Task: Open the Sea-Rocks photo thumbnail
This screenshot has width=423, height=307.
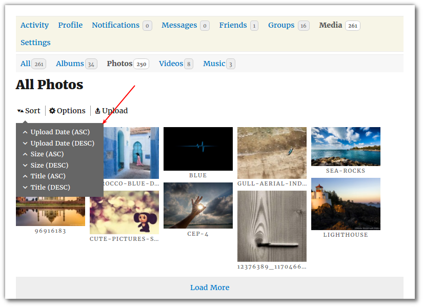Action: pyautogui.click(x=346, y=146)
